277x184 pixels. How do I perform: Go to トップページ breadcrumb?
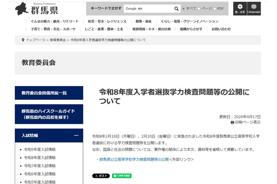35,40
